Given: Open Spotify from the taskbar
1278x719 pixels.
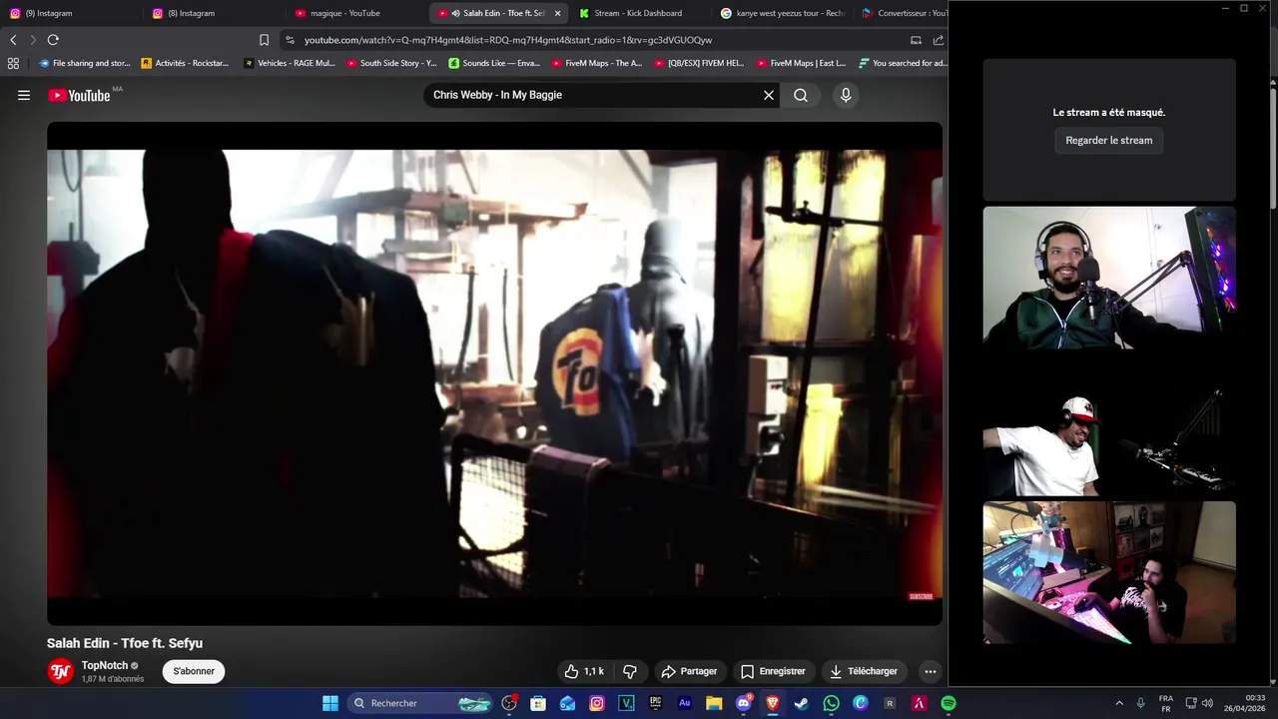Looking at the screenshot, I should pyautogui.click(x=949, y=703).
